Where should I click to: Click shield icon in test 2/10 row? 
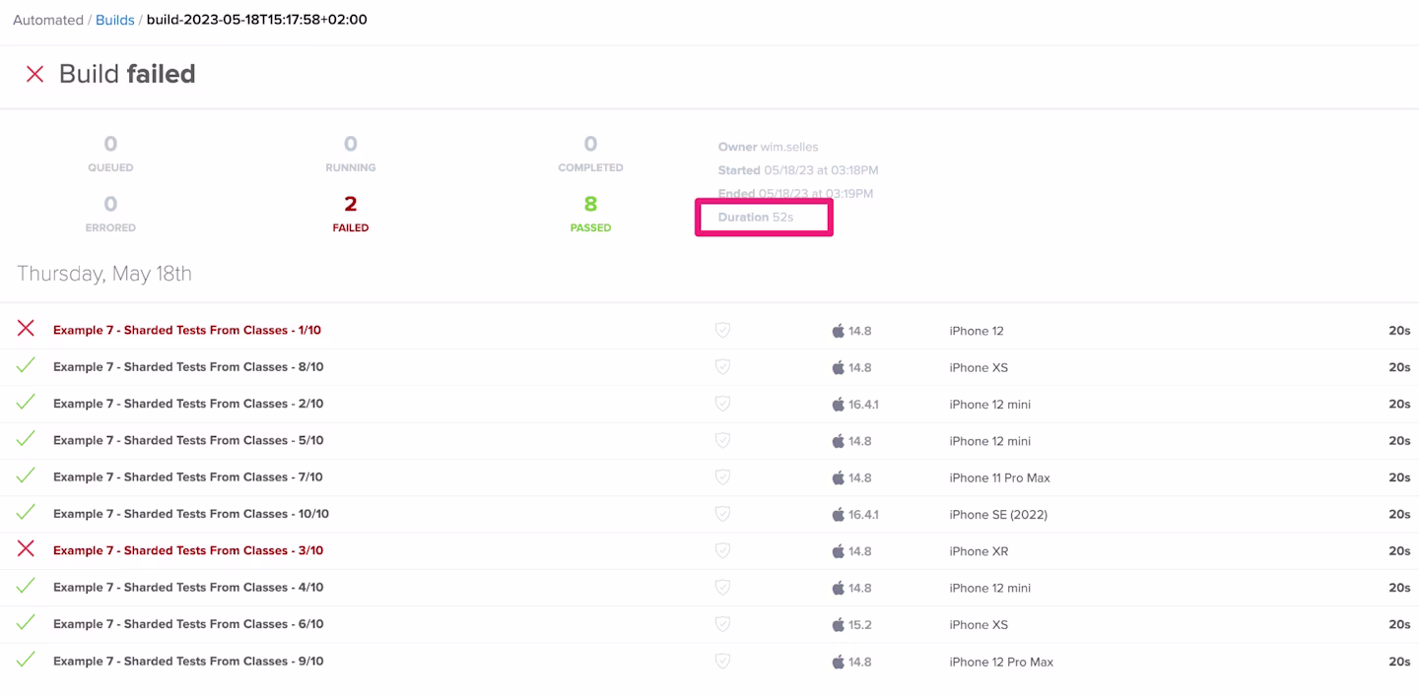tap(722, 404)
